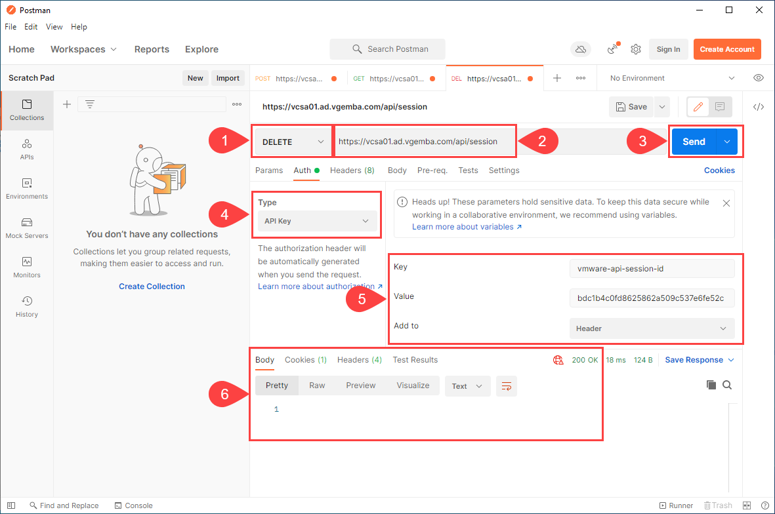Select the Raw response view
The height and width of the screenshot is (514, 775).
point(317,385)
